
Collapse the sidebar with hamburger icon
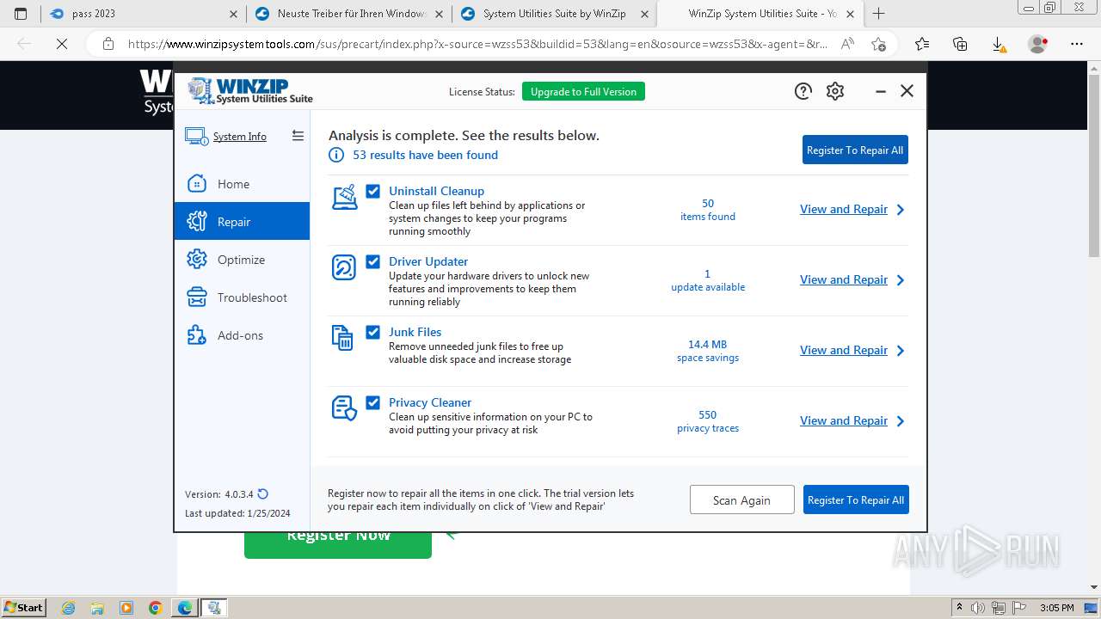click(x=298, y=136)
